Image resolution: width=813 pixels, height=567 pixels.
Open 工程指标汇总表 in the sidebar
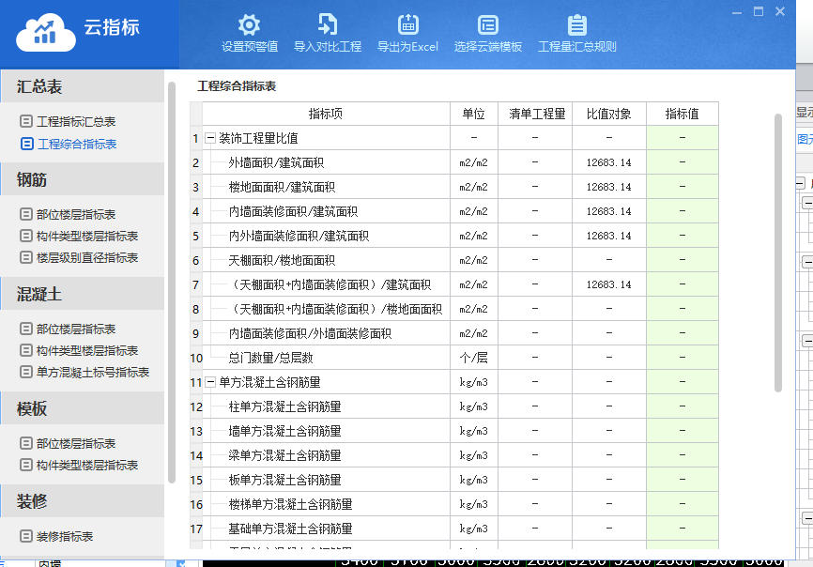click(76, 121)
